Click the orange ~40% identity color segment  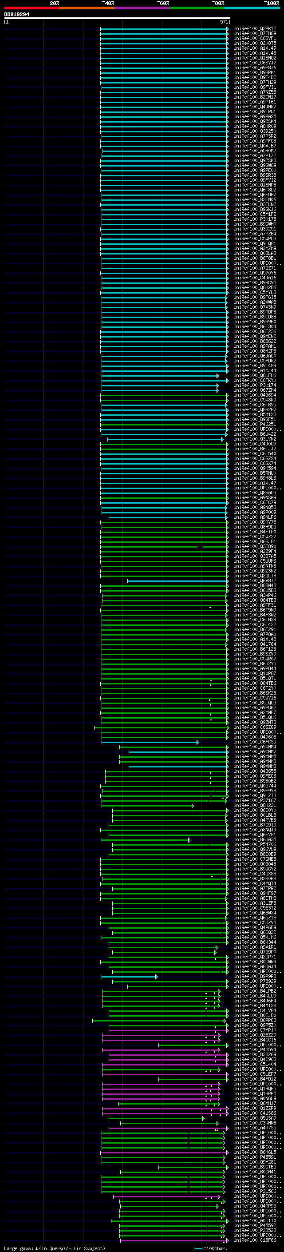pyautogui.click(x=87, y=8)
